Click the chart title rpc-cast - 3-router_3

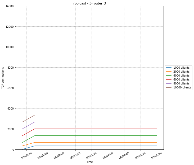(89, 3)
